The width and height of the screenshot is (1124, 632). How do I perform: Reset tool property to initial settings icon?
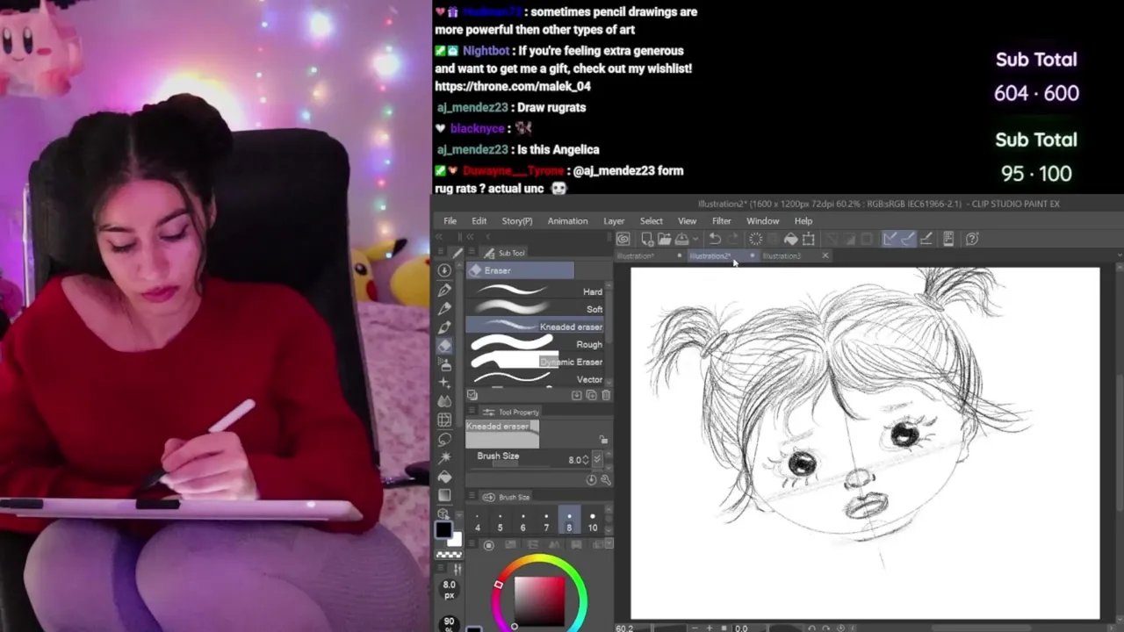tap(591, 480)
